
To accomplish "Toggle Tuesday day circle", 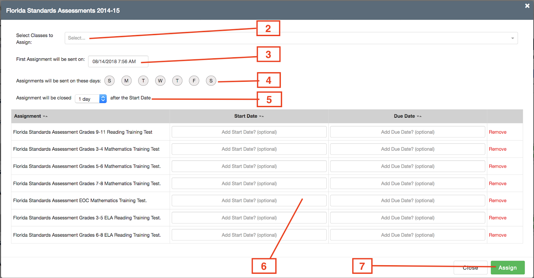I will 143,81.
